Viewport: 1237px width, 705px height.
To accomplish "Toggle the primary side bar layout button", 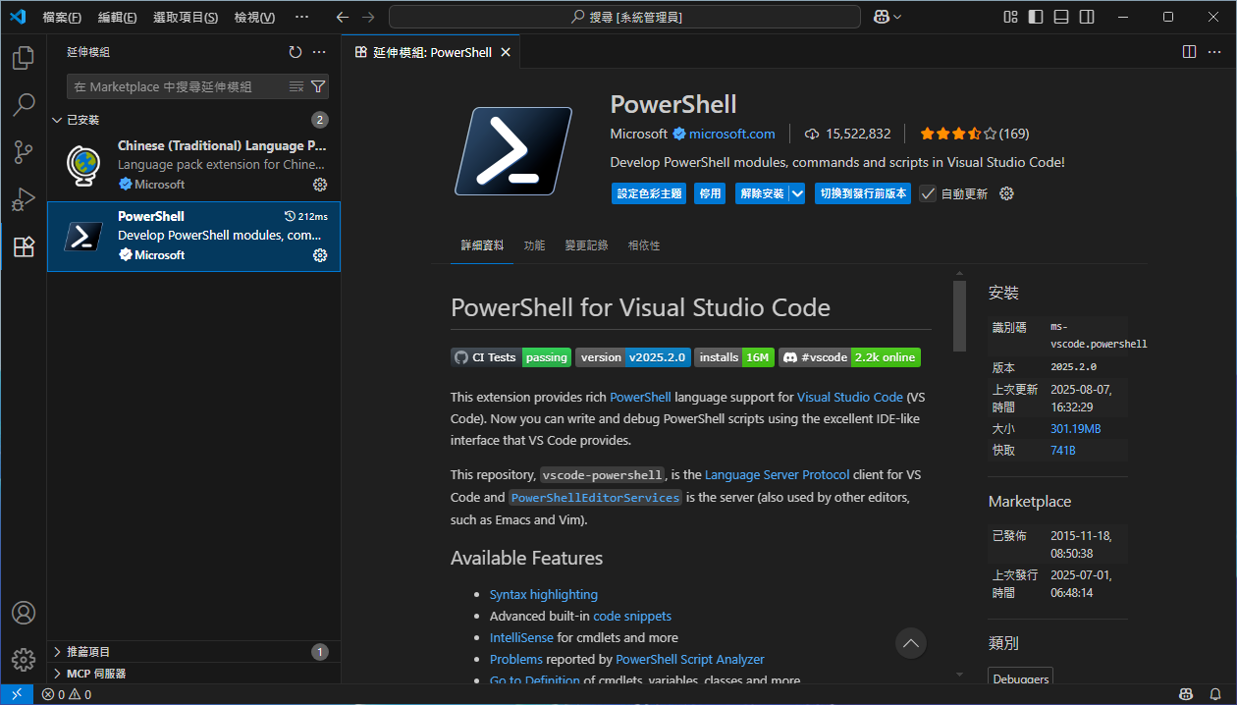I will pyautogui.click(x=1036, y=17).
